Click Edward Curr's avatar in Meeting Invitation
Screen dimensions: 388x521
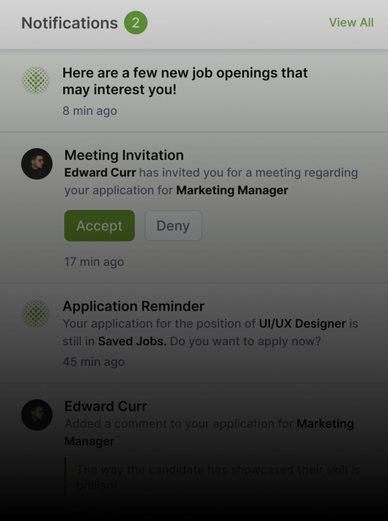37,164
